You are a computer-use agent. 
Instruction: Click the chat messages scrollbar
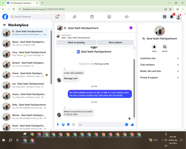tap(134, 88)
